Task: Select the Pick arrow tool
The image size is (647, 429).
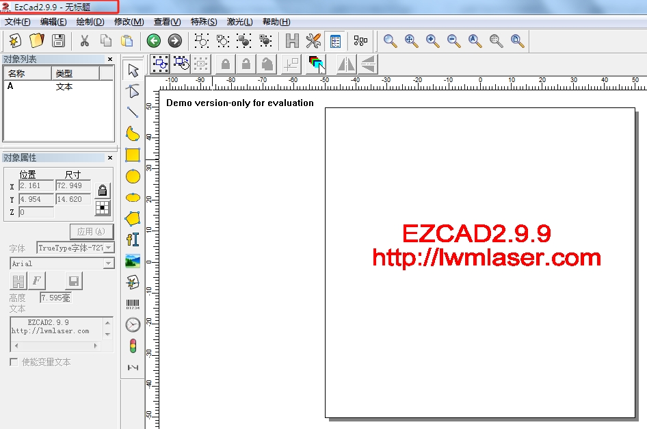Action: point(133,70)
